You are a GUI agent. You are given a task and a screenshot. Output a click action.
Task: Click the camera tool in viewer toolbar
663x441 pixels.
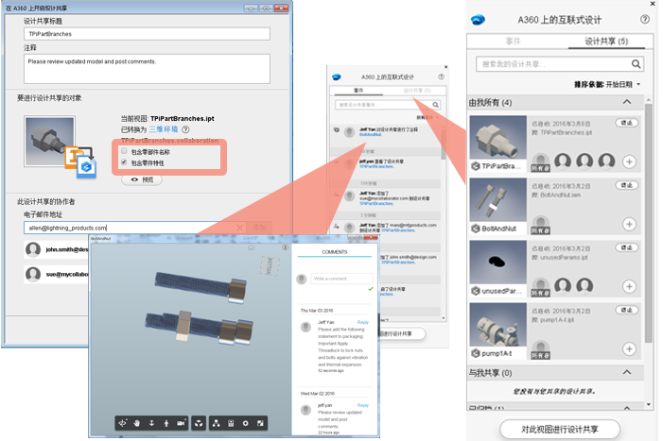click(181, 423)
